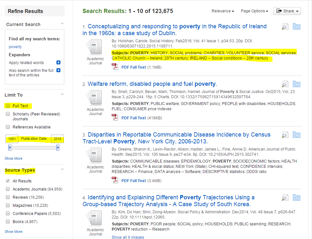312x239 pixels.
Task: Click "Show all 9 images" link
Action: (128, 237)
